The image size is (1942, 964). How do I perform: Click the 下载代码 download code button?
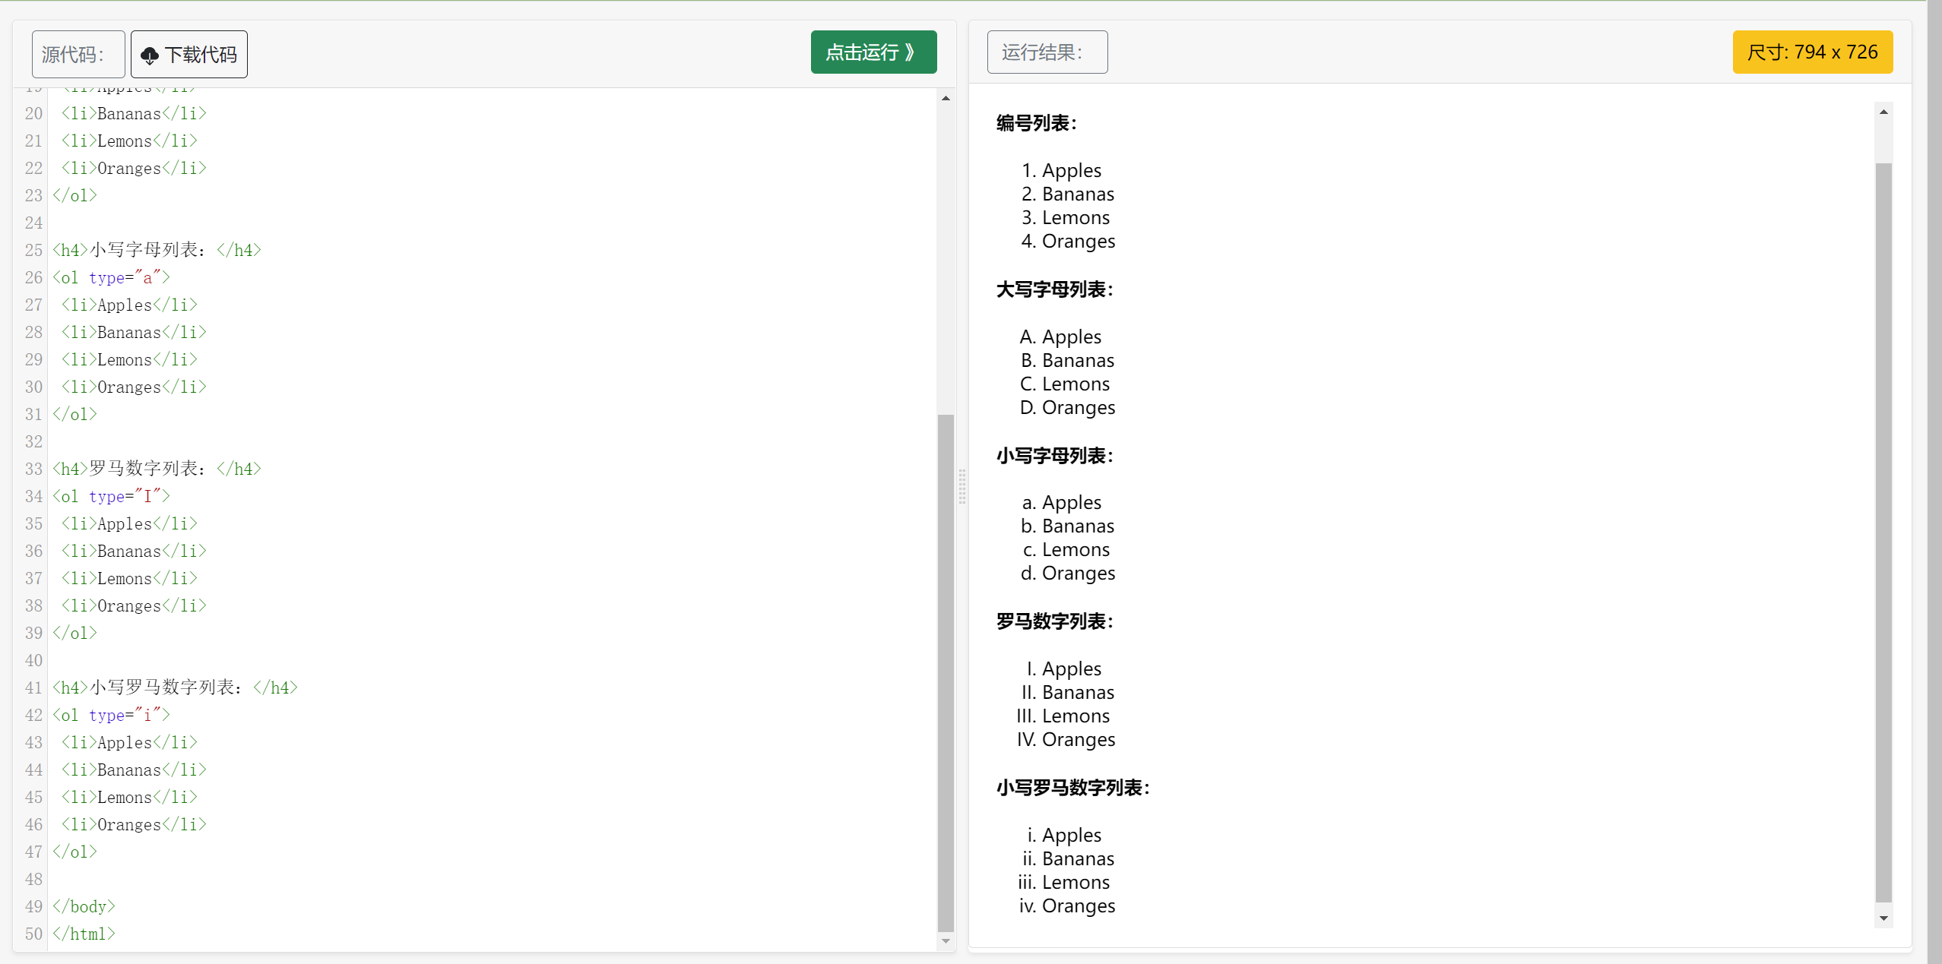click(x=189, y=55)
